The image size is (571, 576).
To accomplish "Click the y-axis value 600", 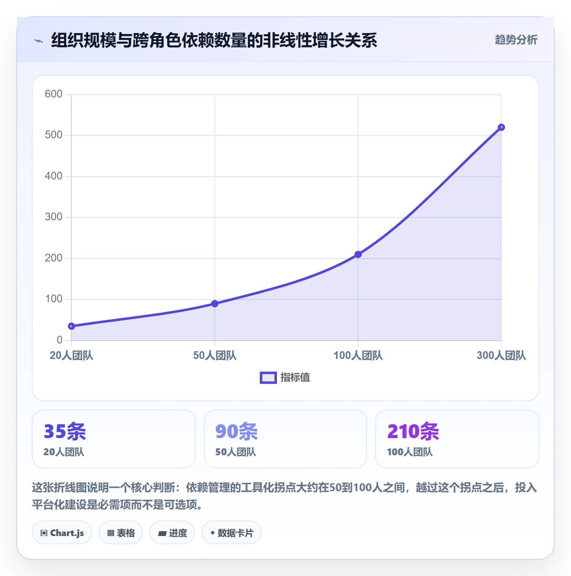I will pos(53,94).
